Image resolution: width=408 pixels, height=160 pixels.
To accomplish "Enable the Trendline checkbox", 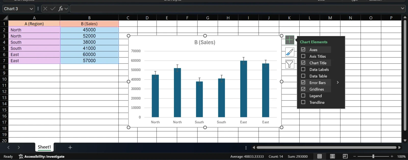I will [303, 102].
